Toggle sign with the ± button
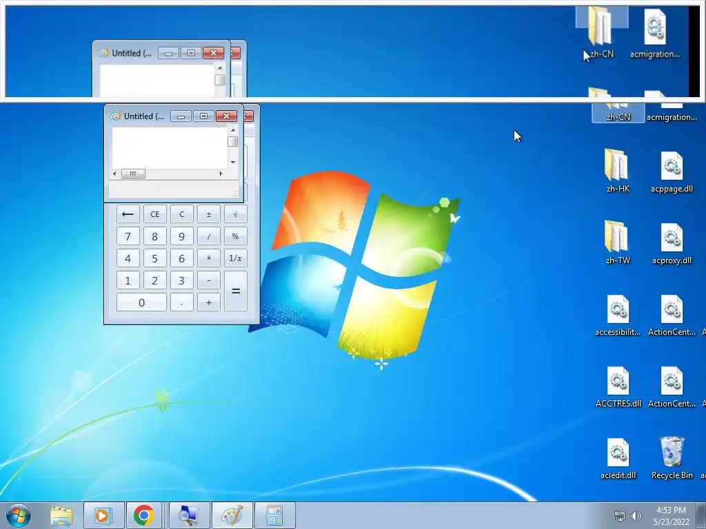Image resolution: width=706 pixels, height=529 pixels. 208,214
